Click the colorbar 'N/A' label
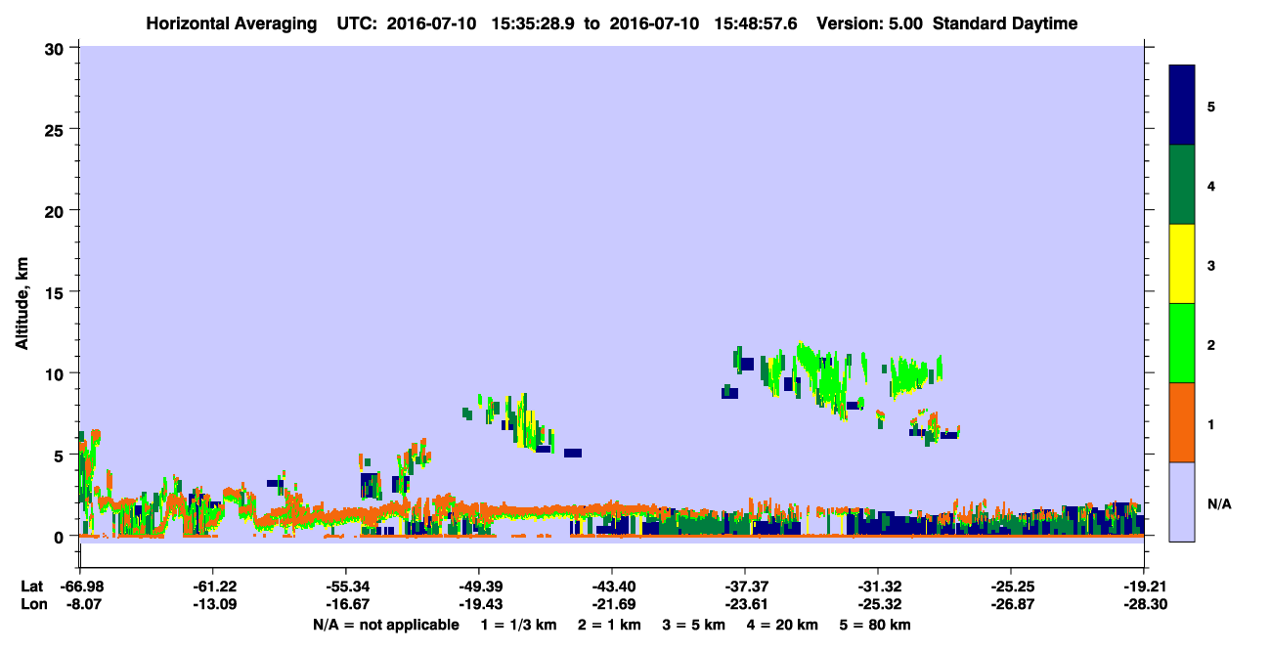 (1219, 503)
